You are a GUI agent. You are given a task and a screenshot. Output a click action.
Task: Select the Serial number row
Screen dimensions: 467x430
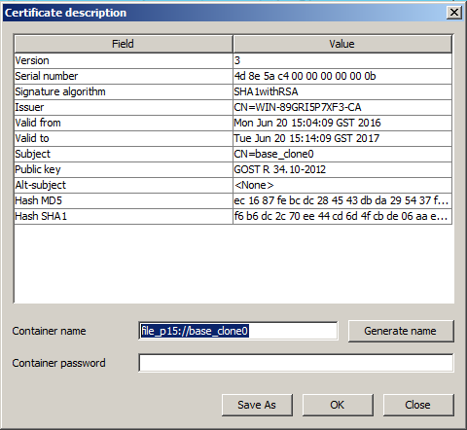[233, 76]
